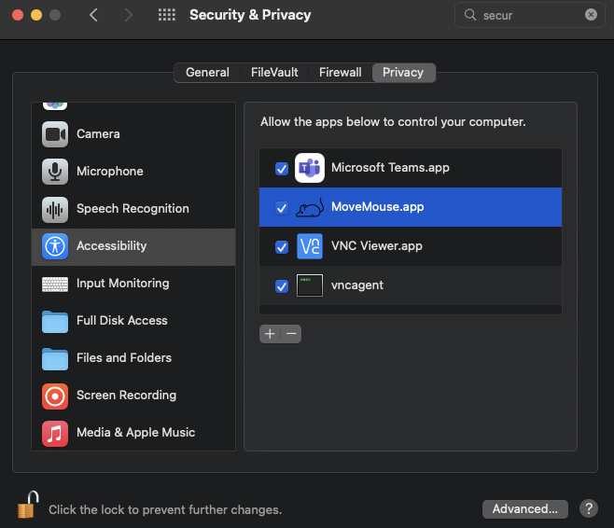
Task: Add an app with the plus button
Action: [270, 334]
